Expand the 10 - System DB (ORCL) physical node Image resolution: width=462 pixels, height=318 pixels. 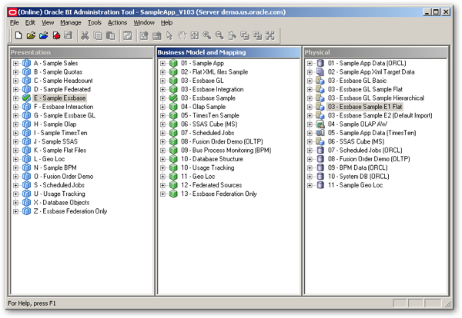(x=310, y=177)
